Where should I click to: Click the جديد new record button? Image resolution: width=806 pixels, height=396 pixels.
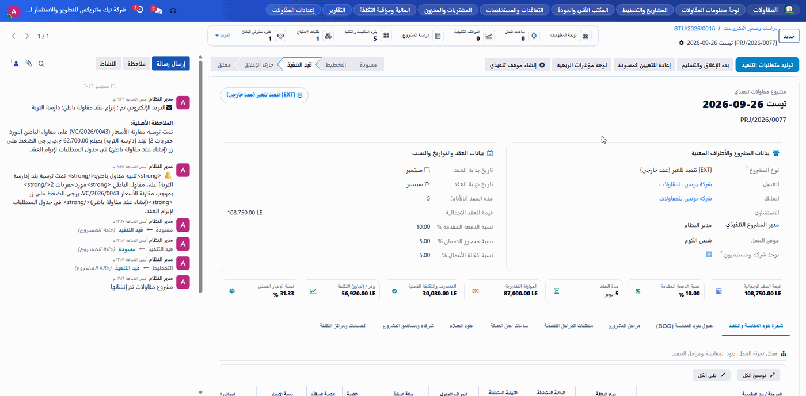[789, 36]
